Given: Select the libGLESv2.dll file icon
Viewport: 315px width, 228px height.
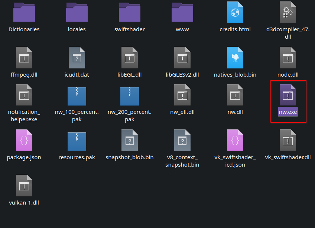Looking at the screenshot, I should (x=182, y=58).
